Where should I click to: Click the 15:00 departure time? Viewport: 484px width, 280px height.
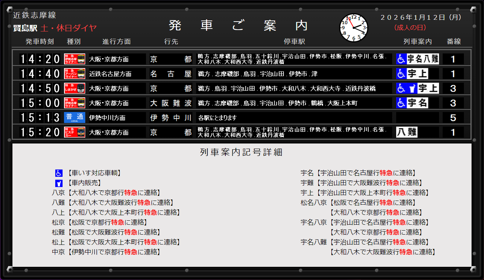40,103
